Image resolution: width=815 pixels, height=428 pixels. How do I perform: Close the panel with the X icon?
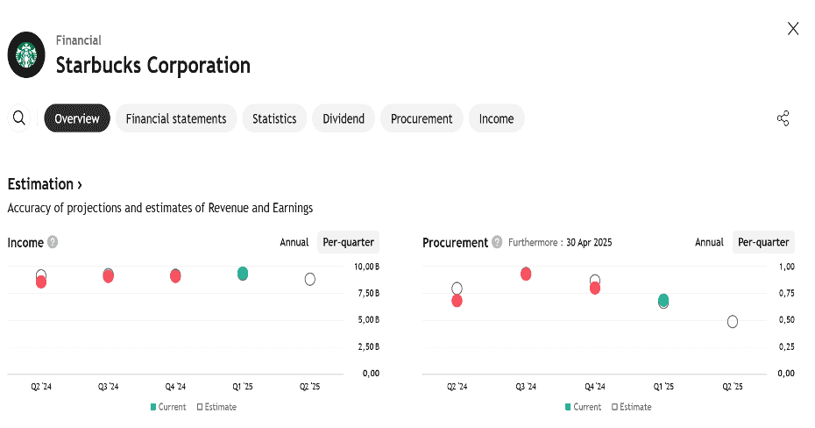(792, 29)
